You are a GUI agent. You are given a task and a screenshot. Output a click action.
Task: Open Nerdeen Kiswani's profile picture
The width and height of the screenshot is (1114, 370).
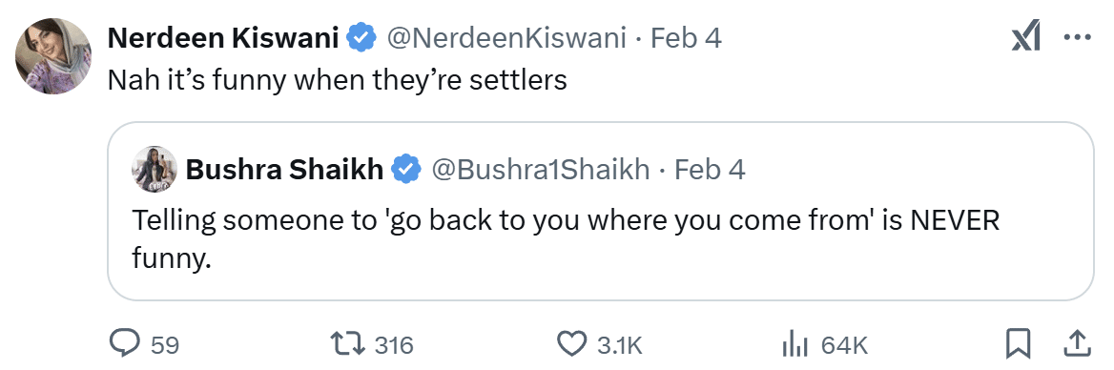53,55
